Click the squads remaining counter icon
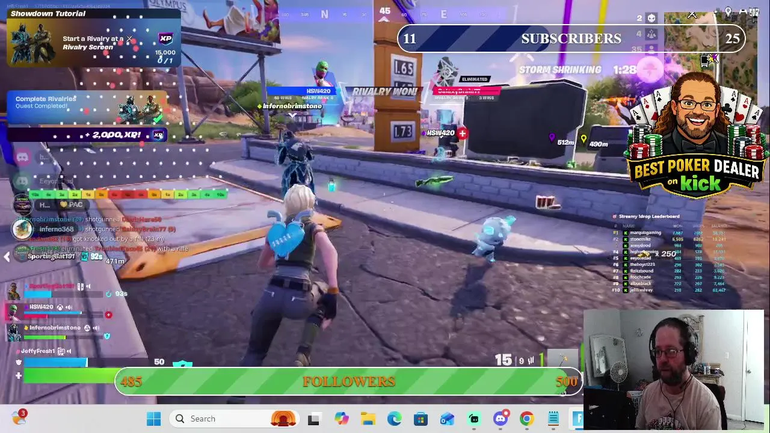The image size is (770, 433). pos(651,34)
